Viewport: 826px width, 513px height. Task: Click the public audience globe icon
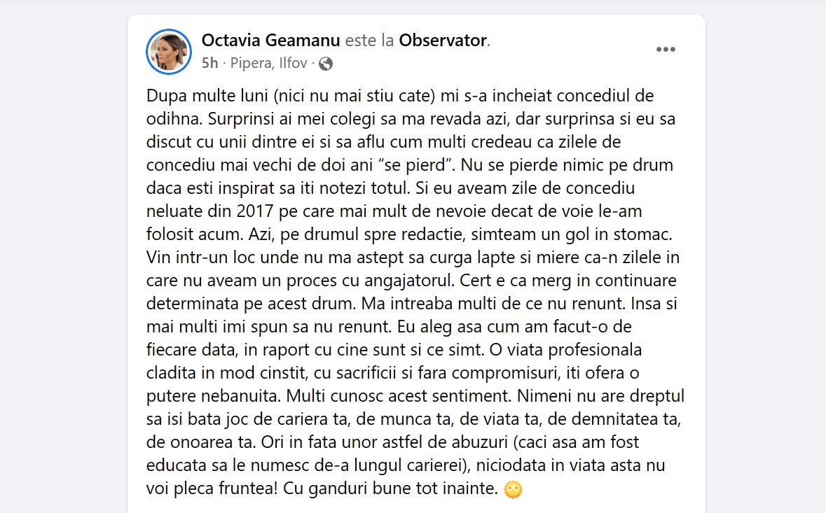click(x=325, y=64)
